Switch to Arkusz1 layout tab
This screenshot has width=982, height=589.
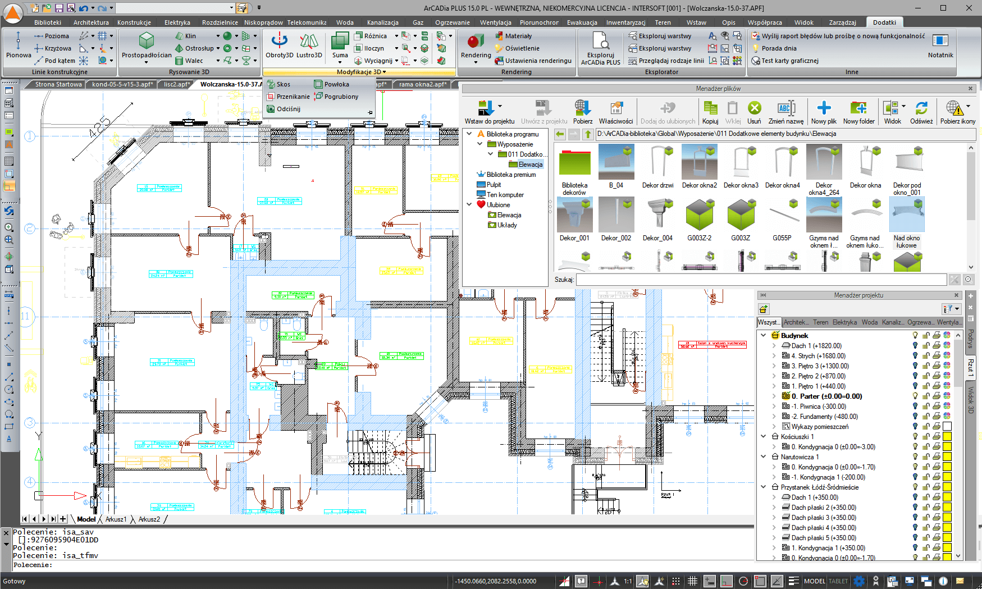pyautogui.click(x=116, y=519)
